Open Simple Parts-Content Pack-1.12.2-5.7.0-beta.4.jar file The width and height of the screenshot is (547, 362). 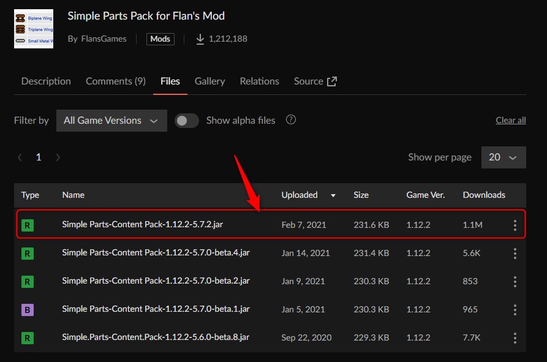pos(156,252)
